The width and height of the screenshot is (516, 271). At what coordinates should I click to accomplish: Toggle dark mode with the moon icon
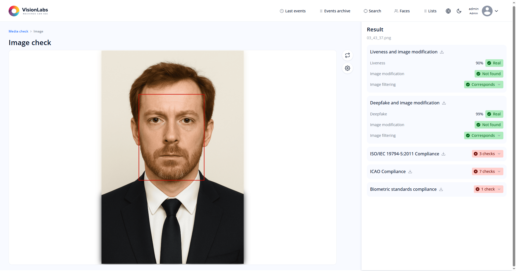coord(459,11)
